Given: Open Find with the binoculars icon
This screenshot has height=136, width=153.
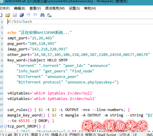Looking at the screenshot, I should [x=42, y=15].
